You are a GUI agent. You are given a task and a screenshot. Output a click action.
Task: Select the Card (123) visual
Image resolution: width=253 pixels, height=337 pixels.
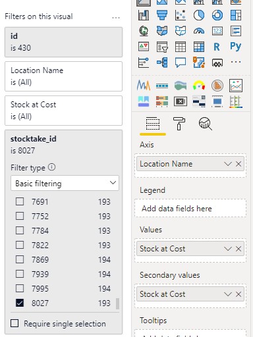pos(217,31)
